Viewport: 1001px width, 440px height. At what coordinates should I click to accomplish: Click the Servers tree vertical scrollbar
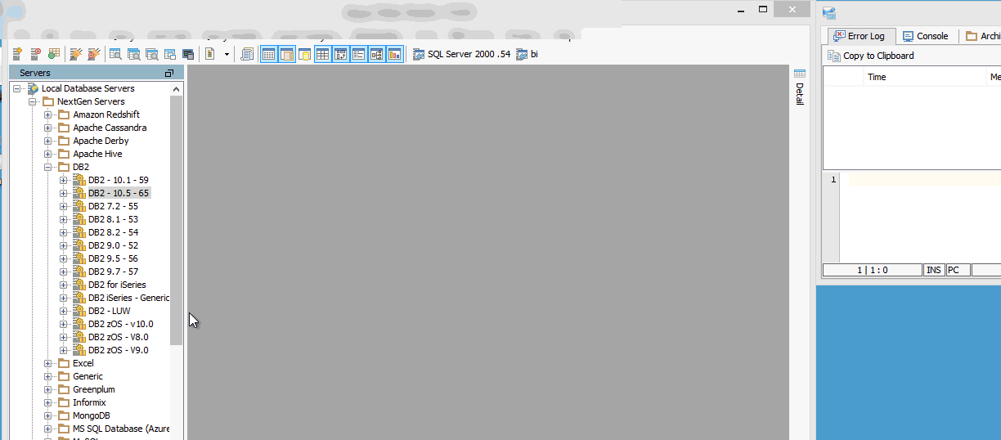tap(176, 221)
